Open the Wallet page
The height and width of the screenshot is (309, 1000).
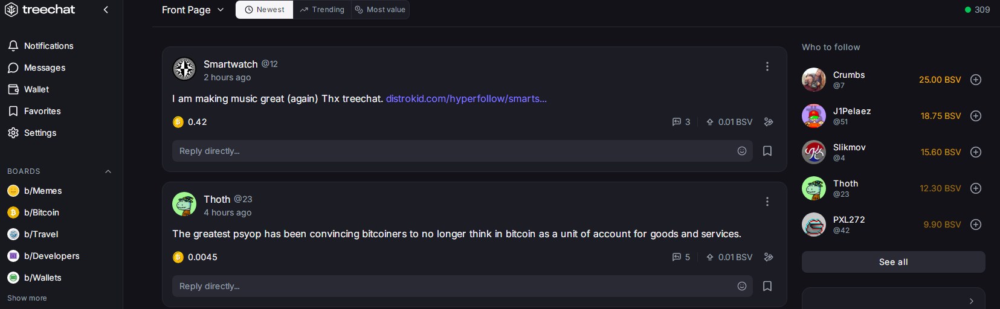[x=28, y=89]
